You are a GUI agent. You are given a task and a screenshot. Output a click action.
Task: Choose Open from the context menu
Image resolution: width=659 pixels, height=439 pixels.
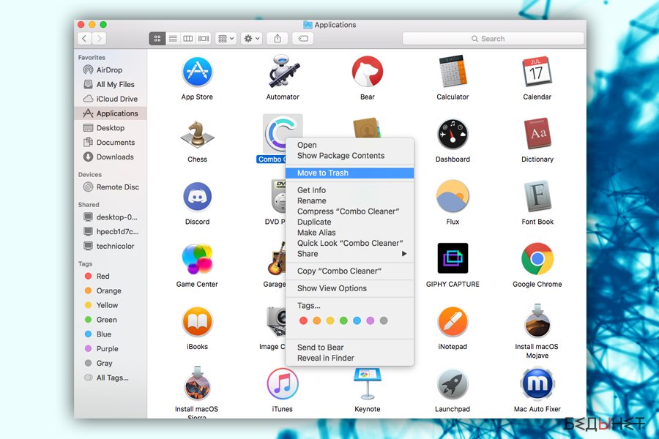pos(349,145)
